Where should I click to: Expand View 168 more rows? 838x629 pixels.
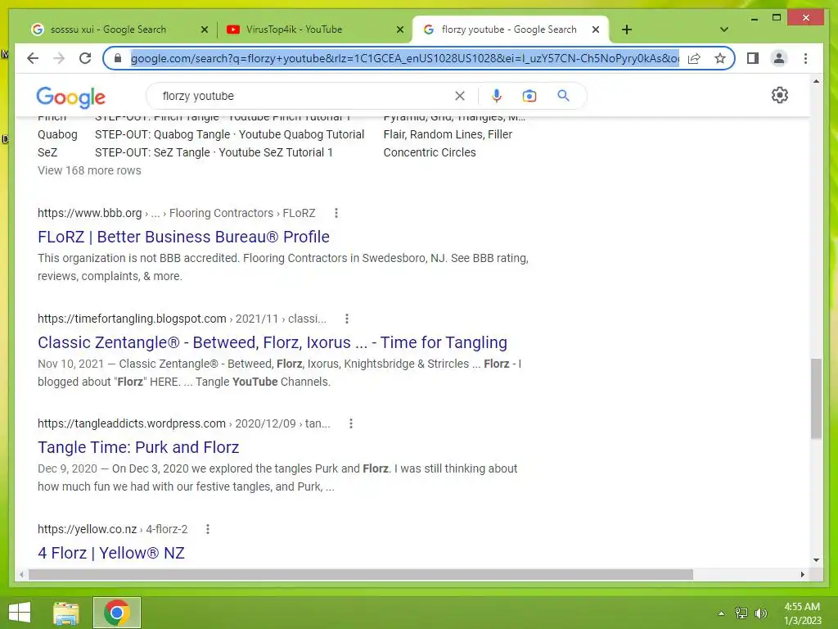89,170
